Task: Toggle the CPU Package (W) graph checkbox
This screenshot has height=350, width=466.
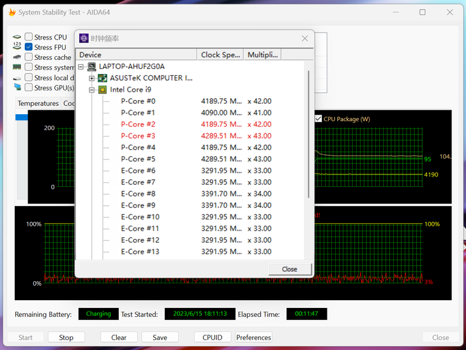Action: (319, 119)
